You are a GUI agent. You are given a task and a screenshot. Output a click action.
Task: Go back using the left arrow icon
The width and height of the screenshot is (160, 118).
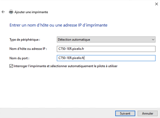click(x=3, y=12)
